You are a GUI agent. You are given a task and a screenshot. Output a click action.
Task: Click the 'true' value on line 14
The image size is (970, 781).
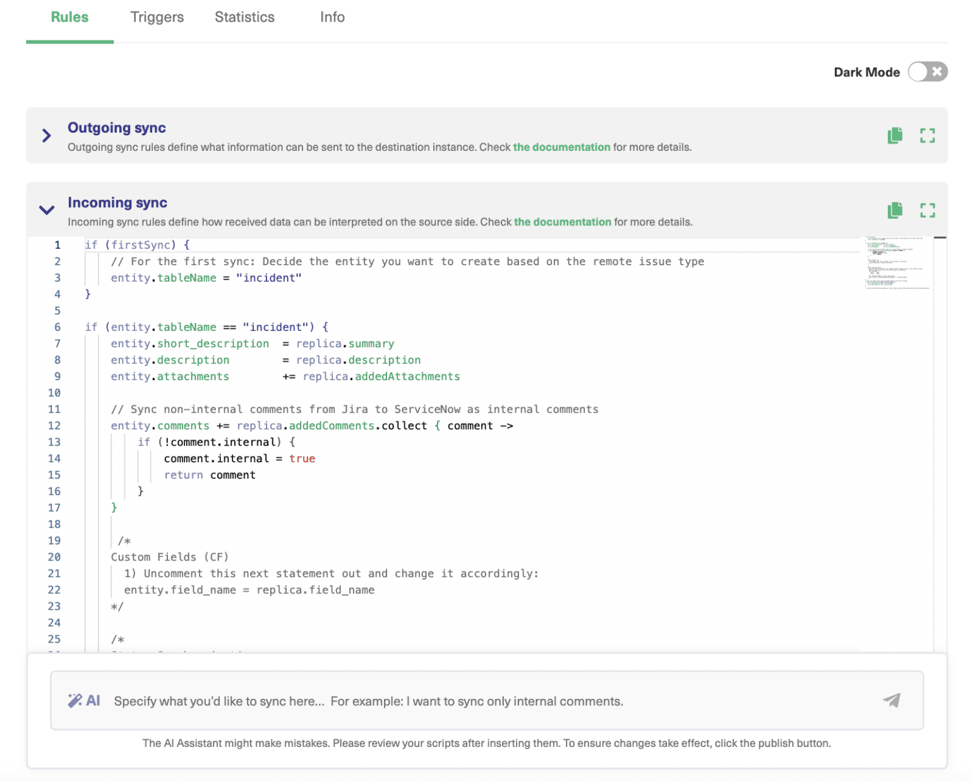302,459
